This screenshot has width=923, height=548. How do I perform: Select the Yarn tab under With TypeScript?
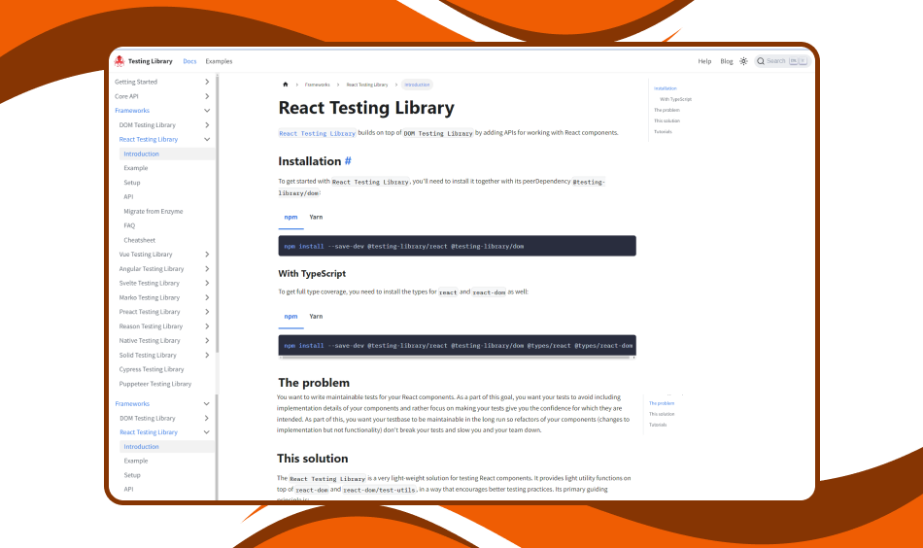[x=316, y=317]
